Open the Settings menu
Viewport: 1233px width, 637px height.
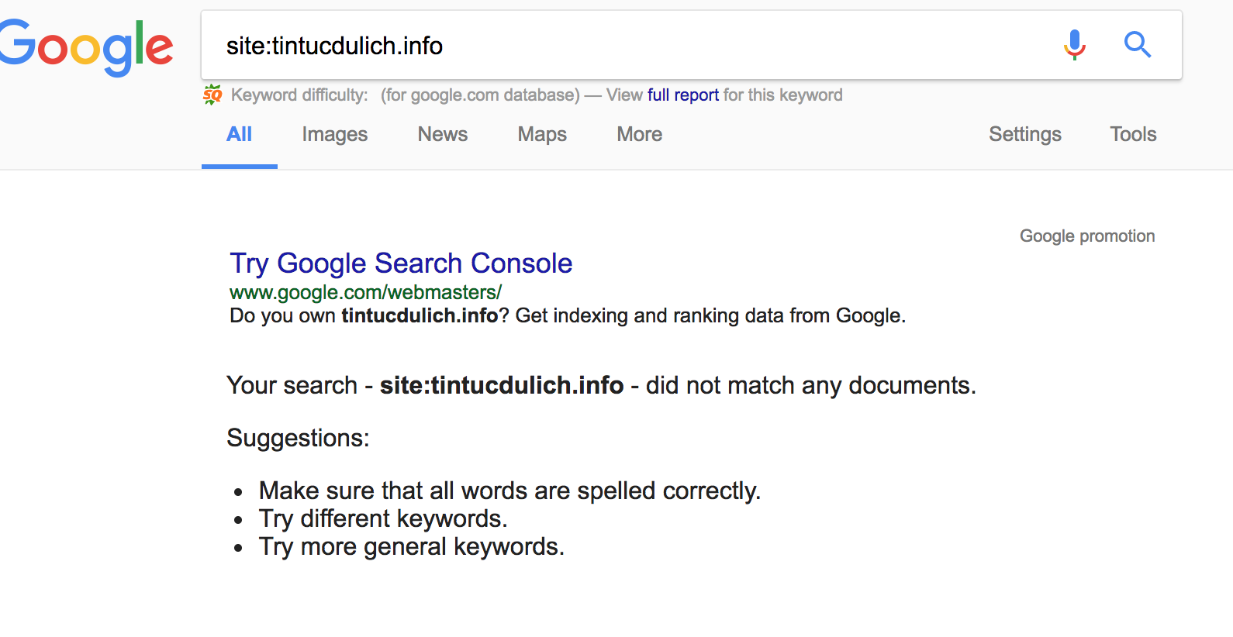point(1025,134)
